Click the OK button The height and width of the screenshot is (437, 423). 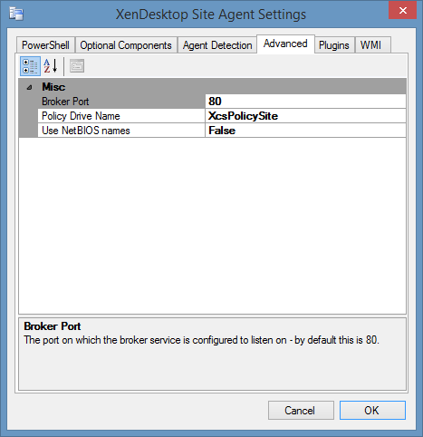click(372, 411)
